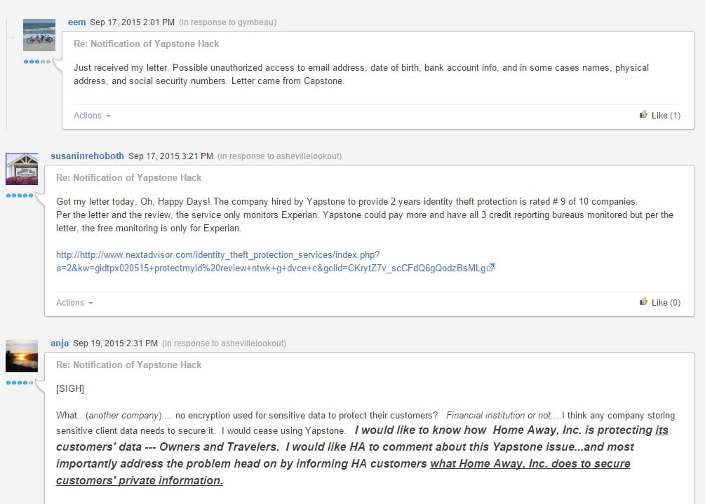Expand Actions dropdown in eem's post

coord(92,116)
